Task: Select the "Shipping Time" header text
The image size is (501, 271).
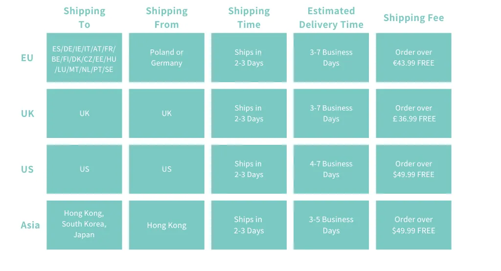Action: pos(249,18)
